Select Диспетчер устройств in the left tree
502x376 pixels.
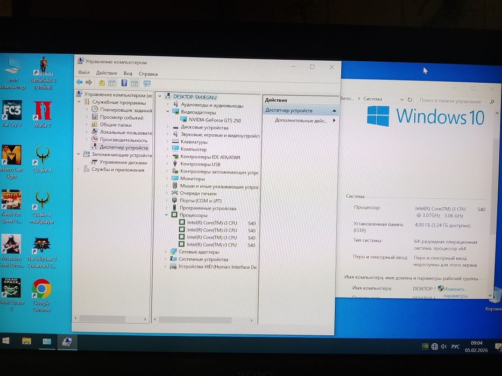pos(124,147)
